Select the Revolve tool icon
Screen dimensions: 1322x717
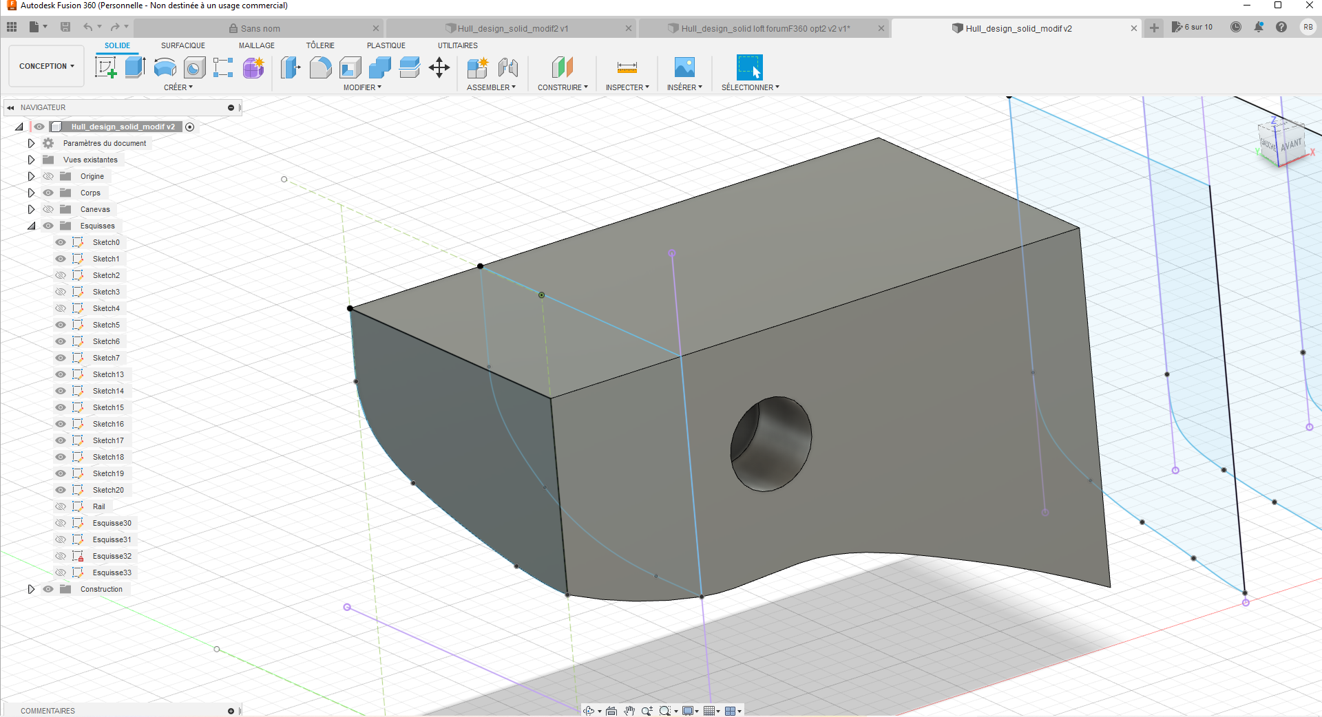point(165,67)
